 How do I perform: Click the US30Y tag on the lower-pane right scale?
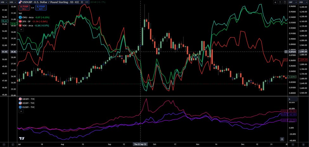pyautogui.click(x=284, y=120)
